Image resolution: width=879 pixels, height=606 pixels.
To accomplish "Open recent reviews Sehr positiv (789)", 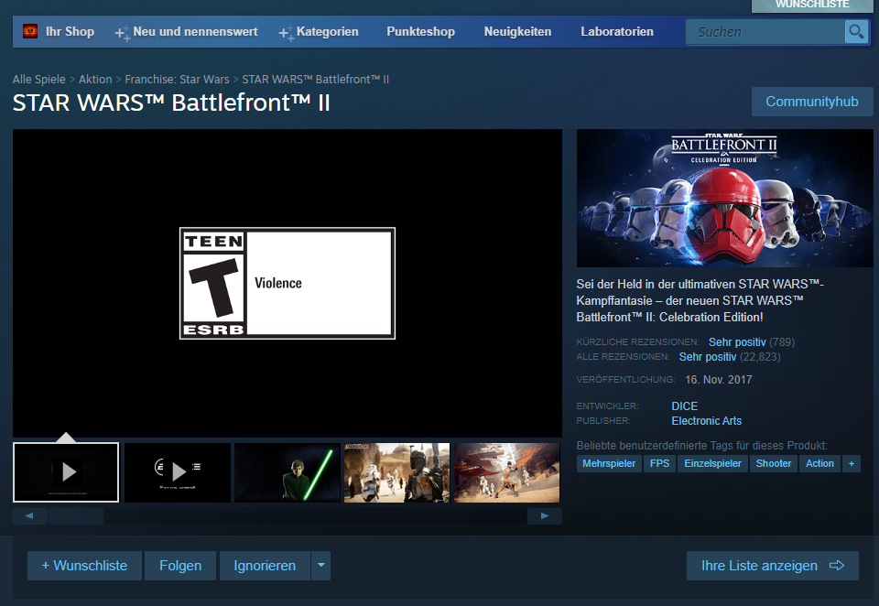I will pos(751,342).
